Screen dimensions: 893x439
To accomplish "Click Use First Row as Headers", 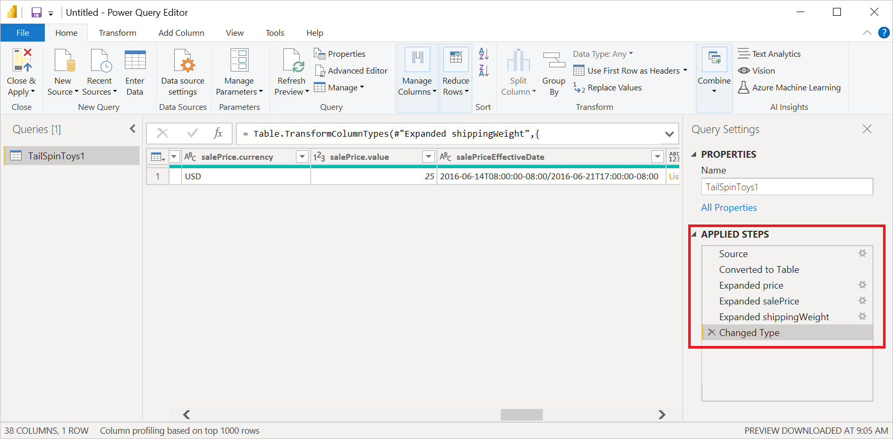I will (x=630, y=70).
